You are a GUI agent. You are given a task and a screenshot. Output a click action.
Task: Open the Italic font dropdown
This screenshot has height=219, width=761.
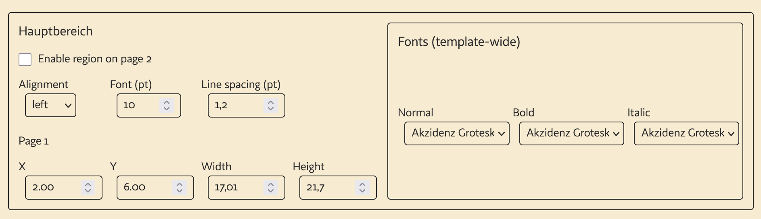(686, 133)
